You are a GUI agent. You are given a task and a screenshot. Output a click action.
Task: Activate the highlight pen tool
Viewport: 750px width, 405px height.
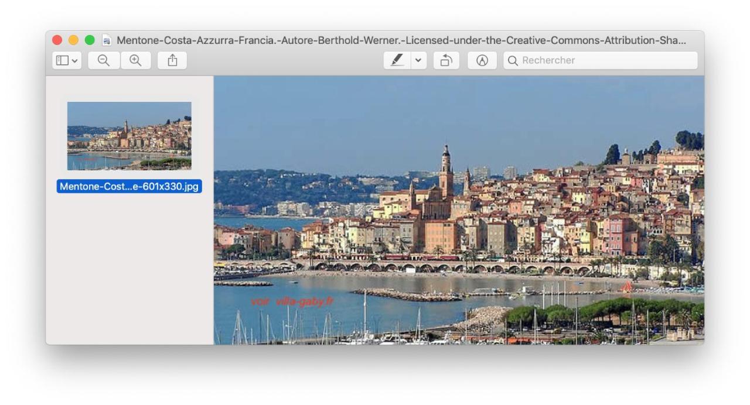(x=397, y=60)
